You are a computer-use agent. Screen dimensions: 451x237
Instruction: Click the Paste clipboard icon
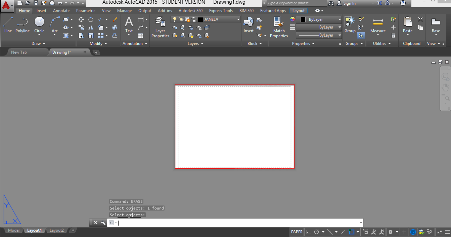click(x=408, y=25)
